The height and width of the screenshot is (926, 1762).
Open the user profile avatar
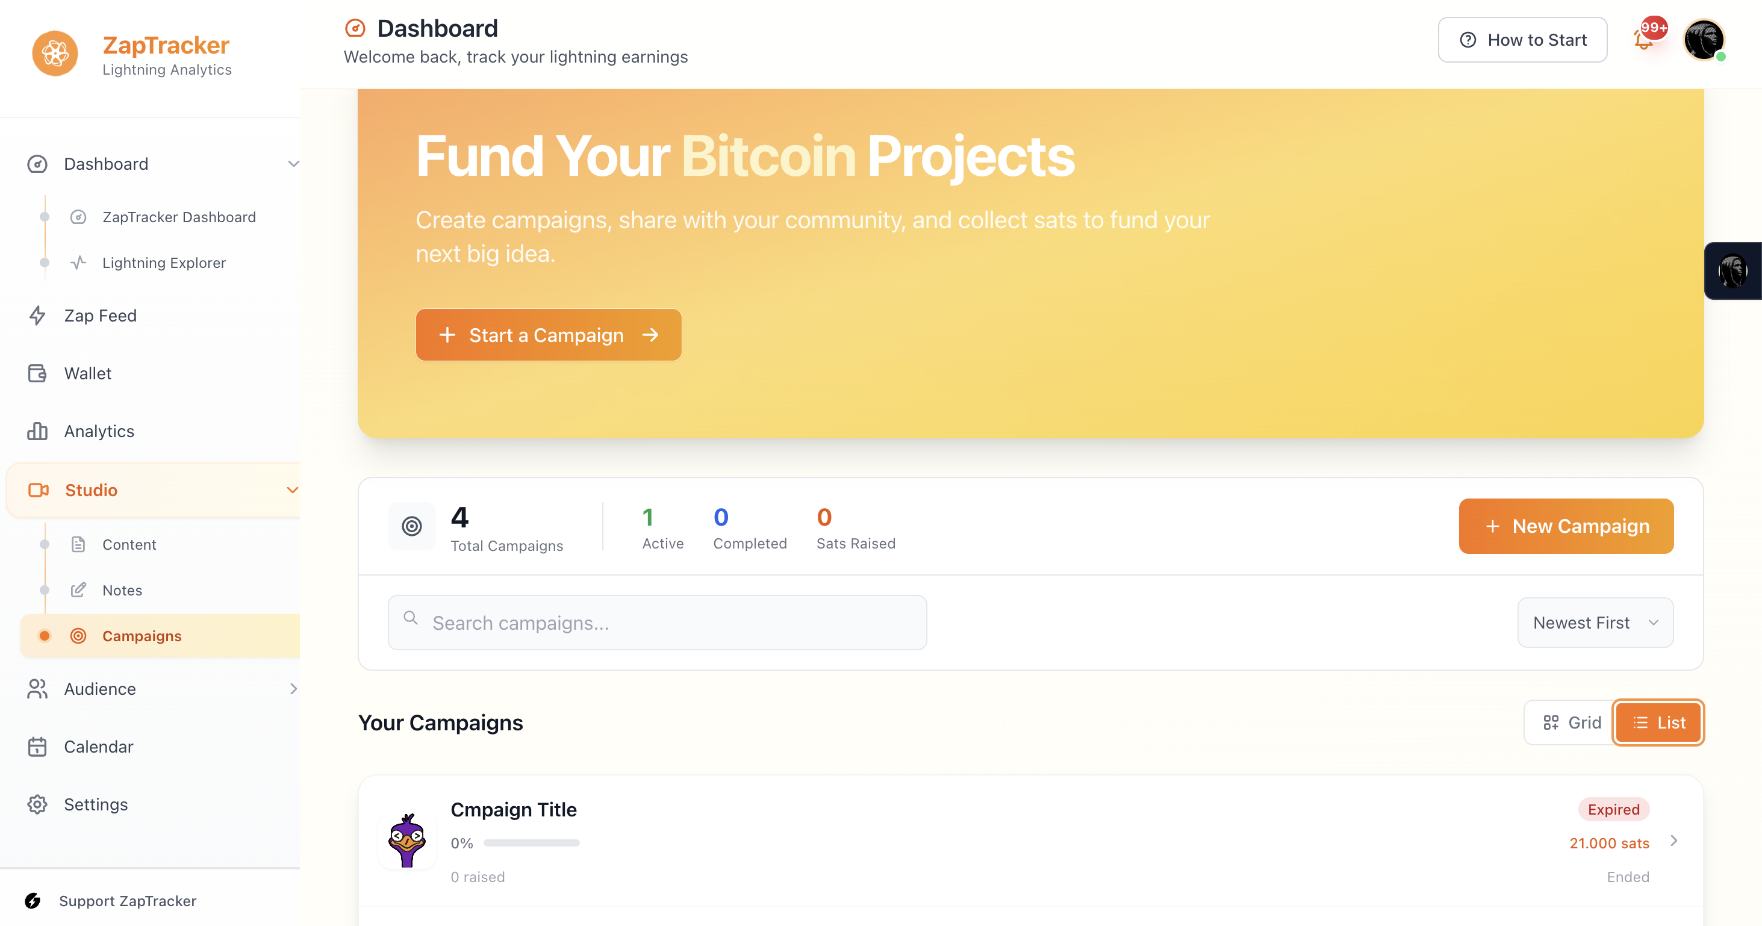click(x=1703, y=40)
